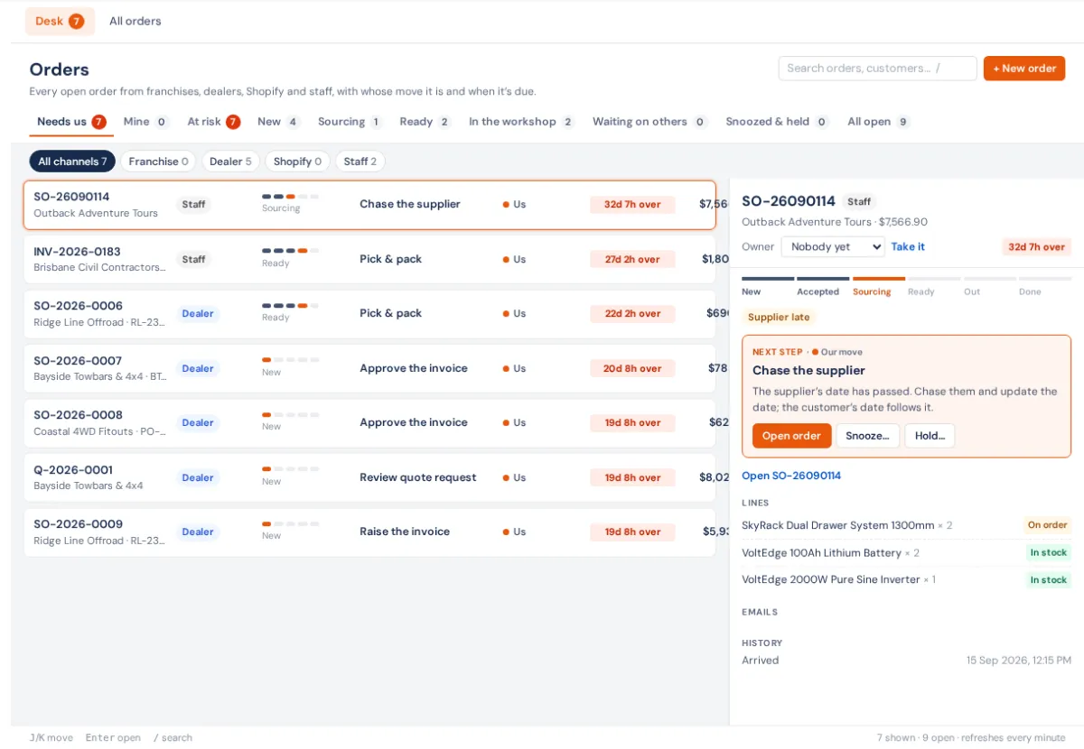Open the Desk tab
The width and height of the screenshot is (1084, 749).
60,21
